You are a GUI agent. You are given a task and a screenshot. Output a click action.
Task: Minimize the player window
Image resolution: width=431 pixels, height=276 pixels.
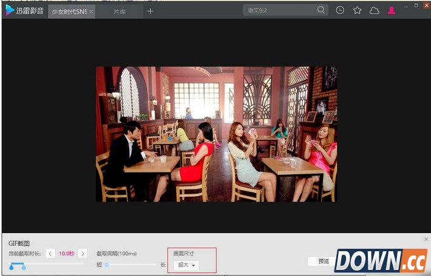(x=406, y=5)
